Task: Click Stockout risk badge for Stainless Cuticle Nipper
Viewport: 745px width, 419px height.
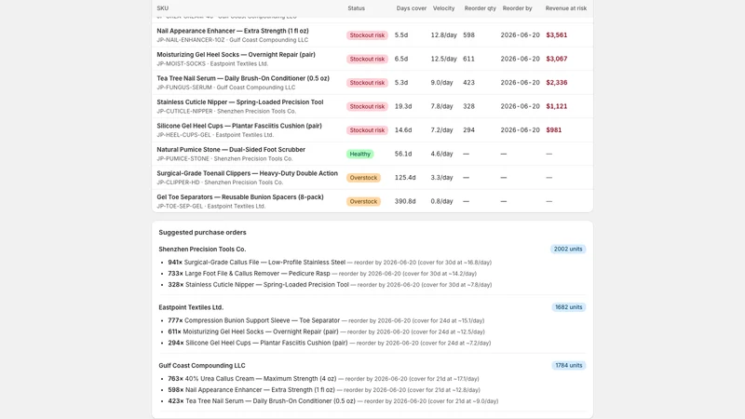Action: pos(367,106)
